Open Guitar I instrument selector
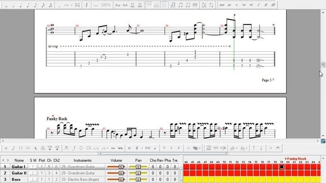The image size is (326, 183). click(83, 167)
